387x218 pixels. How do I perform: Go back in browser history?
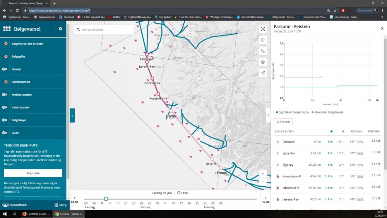4,10
